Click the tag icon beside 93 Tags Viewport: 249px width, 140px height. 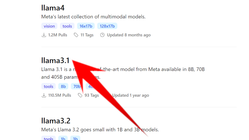pyautogui.click(x=80, y=95)
